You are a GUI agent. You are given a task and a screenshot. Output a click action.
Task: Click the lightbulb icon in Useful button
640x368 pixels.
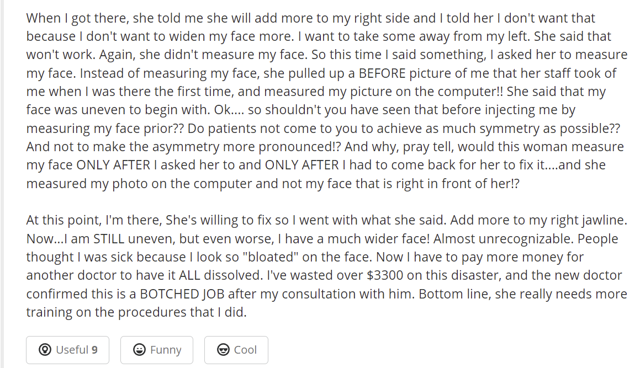[x=45, y=350]
